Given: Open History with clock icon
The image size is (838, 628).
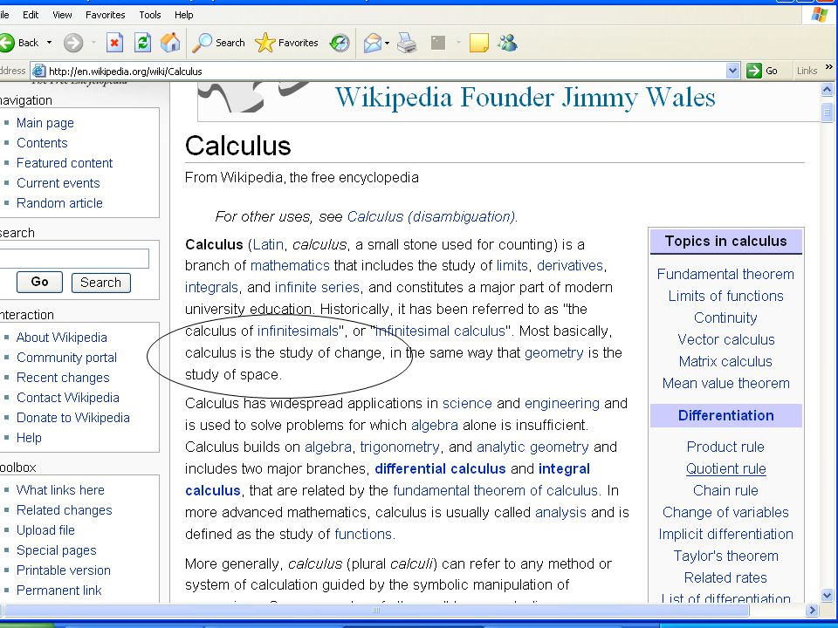Looking at the screenshot, I should (x=340, y=43).
